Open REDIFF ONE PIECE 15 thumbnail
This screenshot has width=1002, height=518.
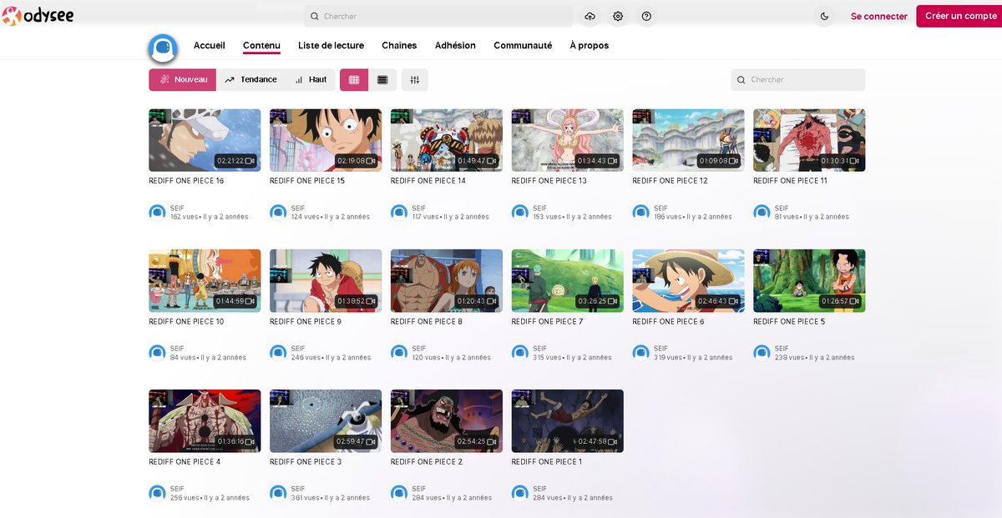point(326,140)
